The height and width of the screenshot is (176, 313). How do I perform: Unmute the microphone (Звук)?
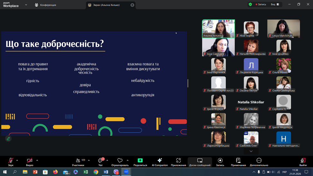(11, 161)
